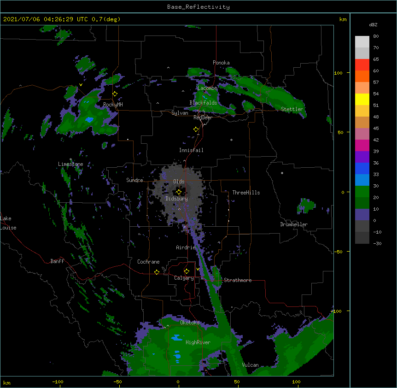Click the Didsbury town label
Viewport: 397px width, 388px height.
[x=176, y=199]
